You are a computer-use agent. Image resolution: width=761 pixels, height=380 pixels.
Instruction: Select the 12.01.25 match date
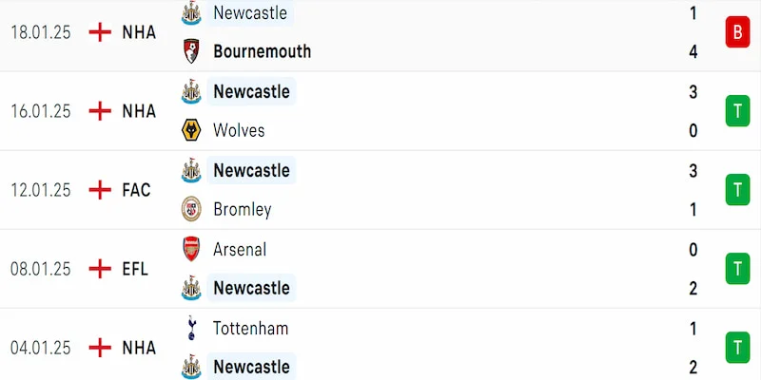tap(41, 190)
